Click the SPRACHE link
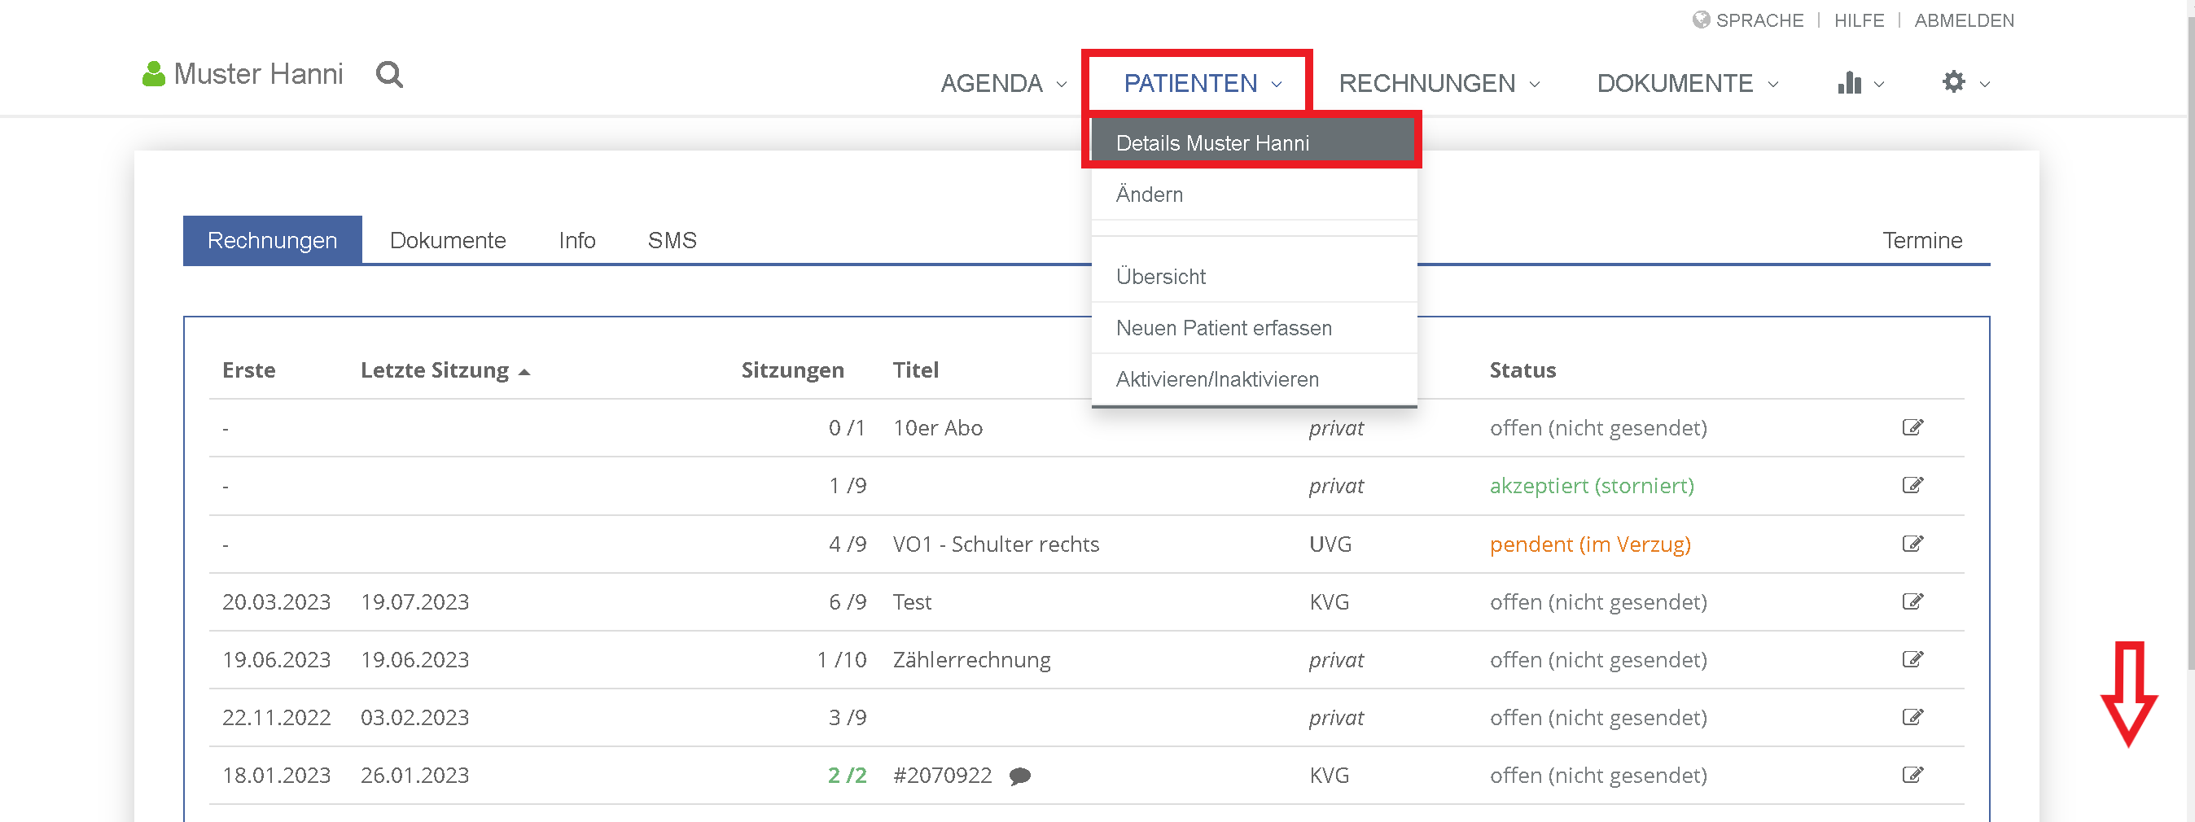 1759,20
